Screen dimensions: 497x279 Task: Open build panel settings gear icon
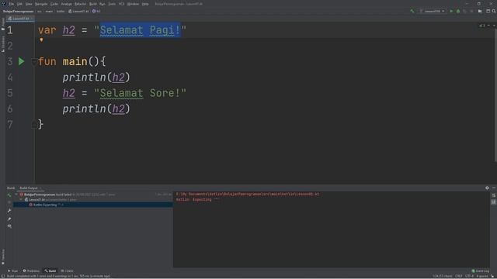click(x=487, y=188)
